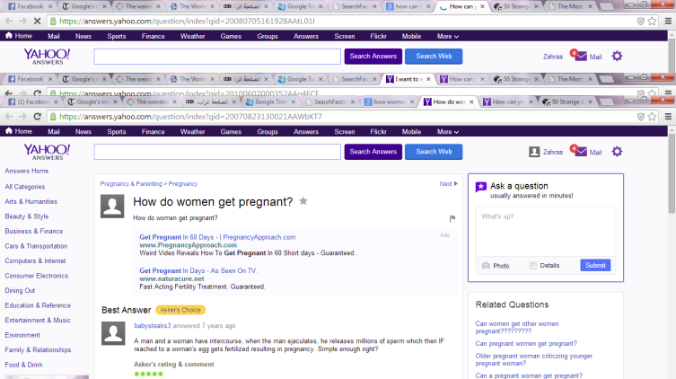Open Chrome menu in the front window
The height and width of the screenshot is (379, 676).
pos(668,117)
